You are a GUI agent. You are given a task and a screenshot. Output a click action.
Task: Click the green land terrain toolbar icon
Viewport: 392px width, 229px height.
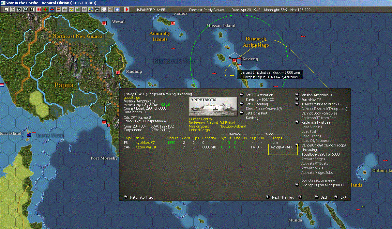tap(78, 9)
